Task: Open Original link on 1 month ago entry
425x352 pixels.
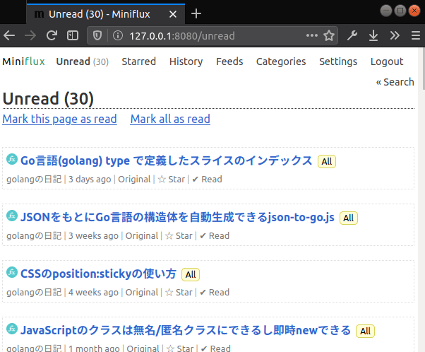Action: pyautogui.click(x=143, y=348)
